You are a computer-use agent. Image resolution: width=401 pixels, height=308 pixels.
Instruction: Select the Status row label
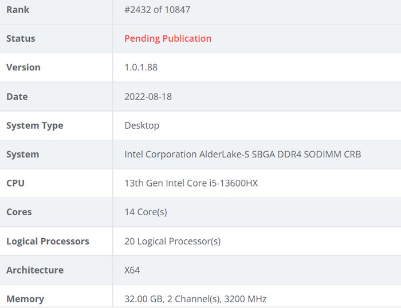tap(21, 38)
